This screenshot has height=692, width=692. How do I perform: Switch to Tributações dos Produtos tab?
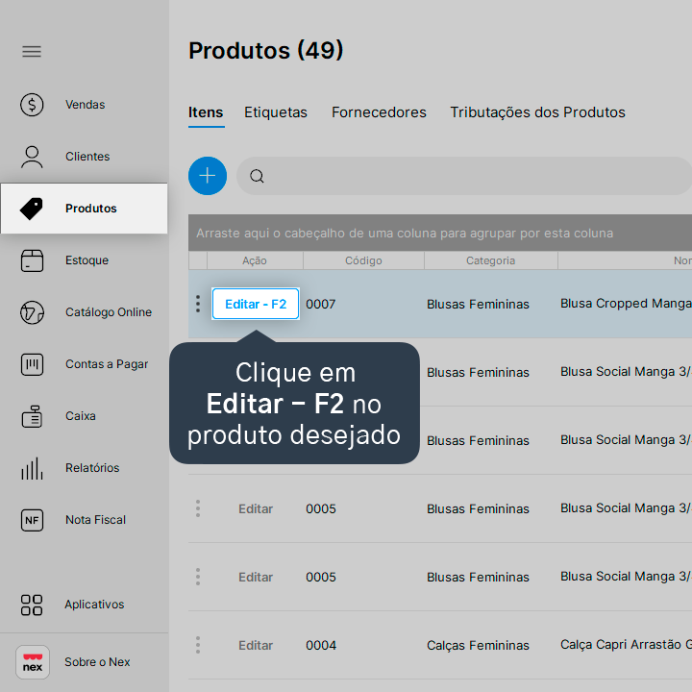[x=537, y=112]
